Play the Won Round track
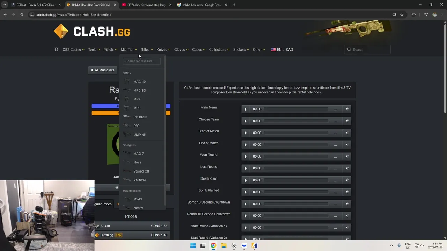 point(246,157)
